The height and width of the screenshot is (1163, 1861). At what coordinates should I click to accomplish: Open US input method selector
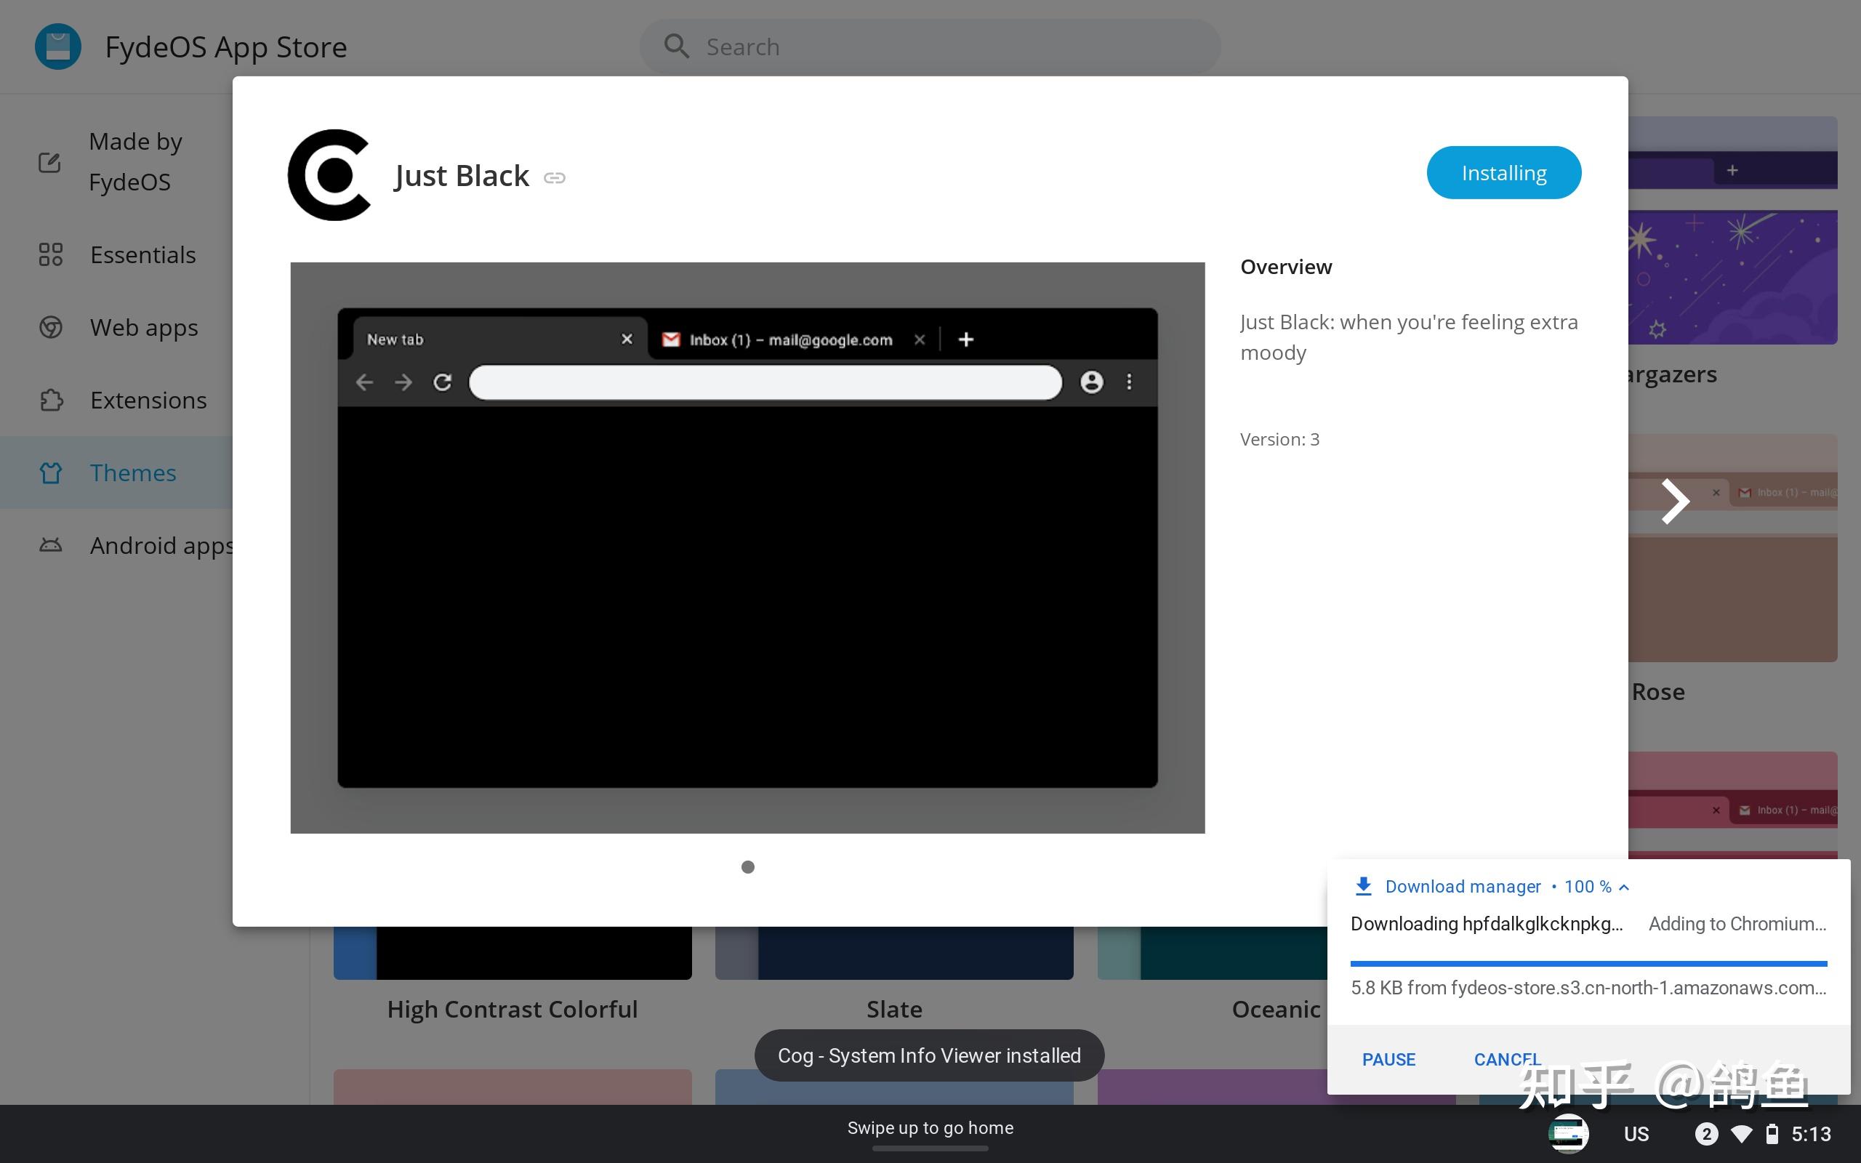point(1636,1134)
